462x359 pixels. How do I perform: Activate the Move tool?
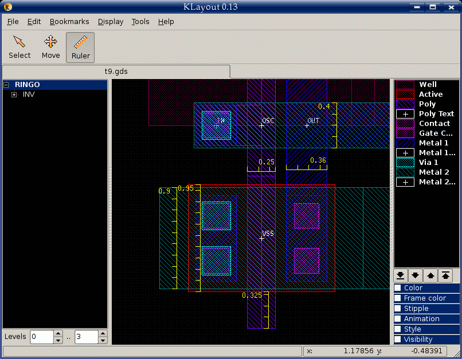point(50,47)
